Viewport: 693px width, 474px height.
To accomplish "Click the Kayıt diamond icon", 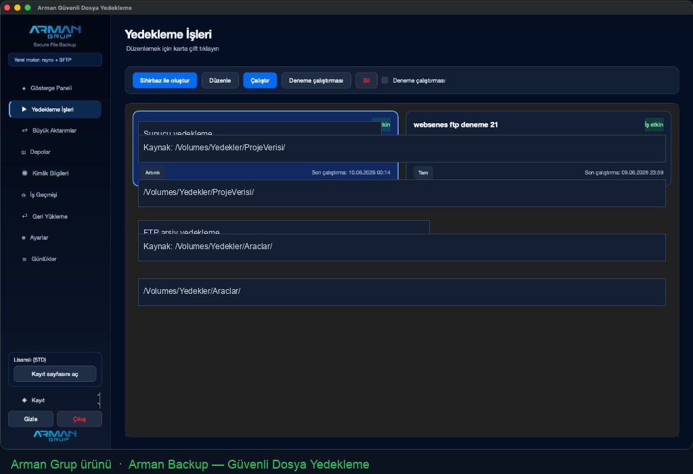I will point(24,400).
